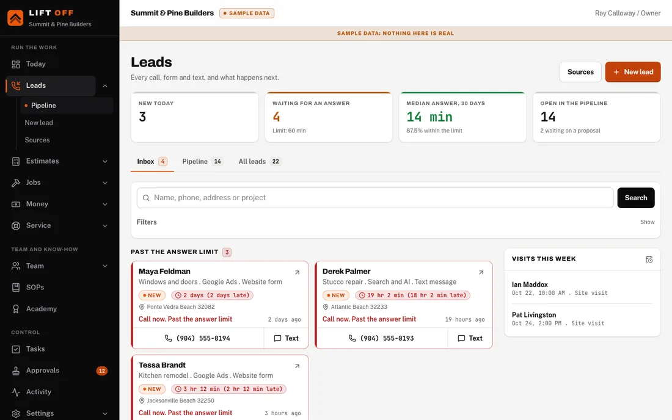This screenshot has height=420, width=672.
Task: Click the Lift Off logo icon
Action: [15, 18]
